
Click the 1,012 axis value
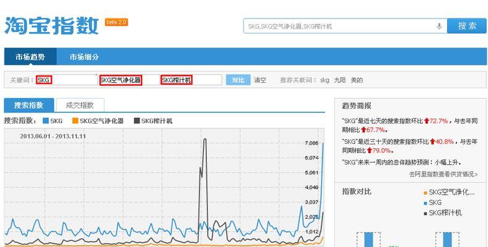311,232
